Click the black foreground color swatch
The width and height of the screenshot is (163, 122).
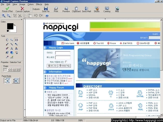pos(10,26)
